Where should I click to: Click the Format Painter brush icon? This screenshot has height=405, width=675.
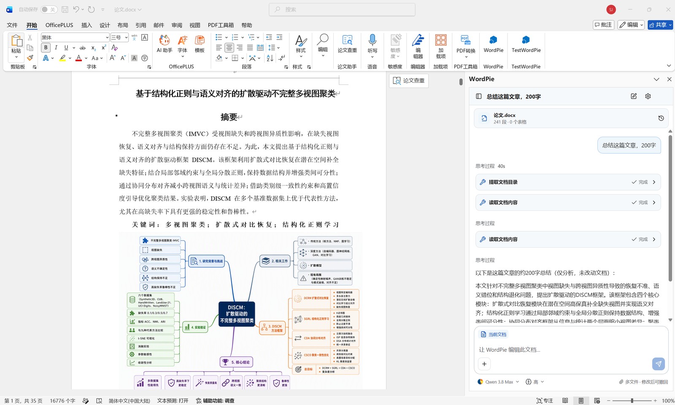(30, 58)
